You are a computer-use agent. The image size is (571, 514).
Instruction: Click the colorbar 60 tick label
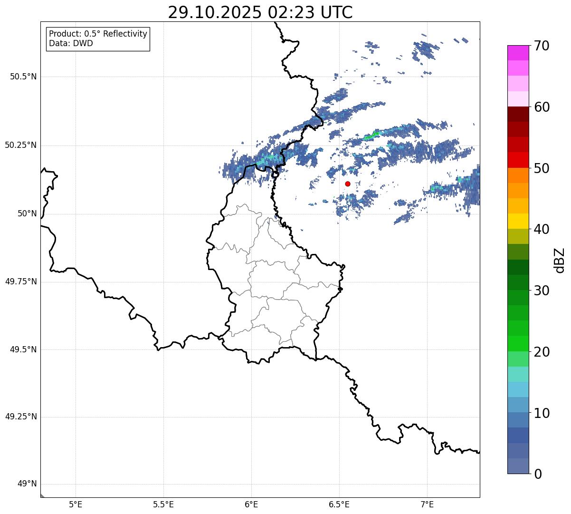542,107
